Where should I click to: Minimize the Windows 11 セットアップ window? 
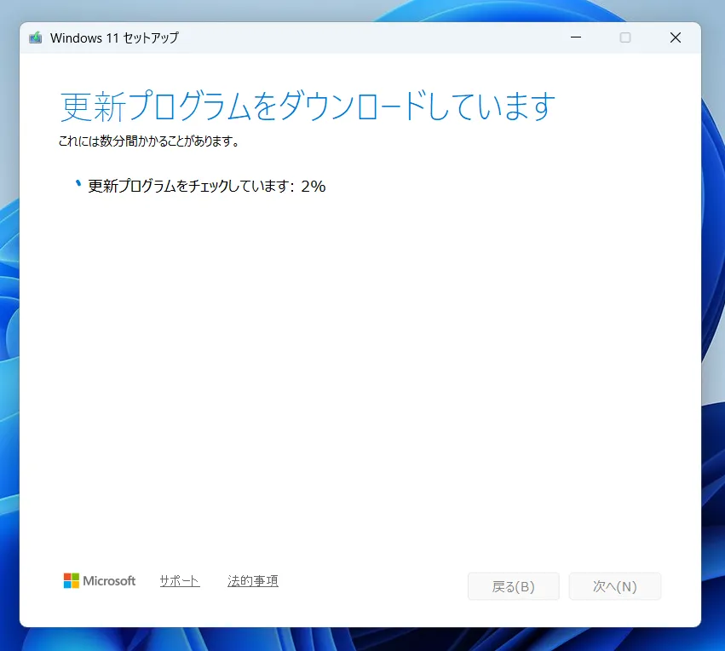coord(576,37)
